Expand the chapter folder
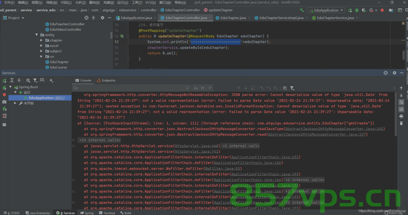408x215 pixels. tap(41, 40)
